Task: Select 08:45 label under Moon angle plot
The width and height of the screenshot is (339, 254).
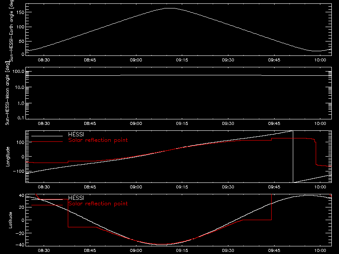Action: click(x=90, y=124)
